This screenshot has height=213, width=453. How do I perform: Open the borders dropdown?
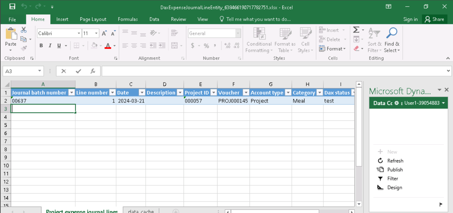point(83,46)
